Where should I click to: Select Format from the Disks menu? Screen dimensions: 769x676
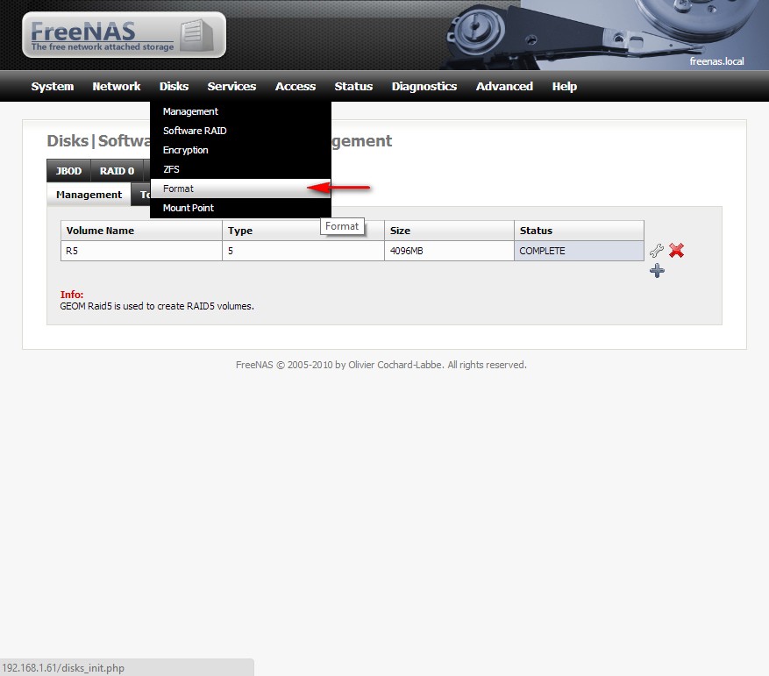click(178, 189)
